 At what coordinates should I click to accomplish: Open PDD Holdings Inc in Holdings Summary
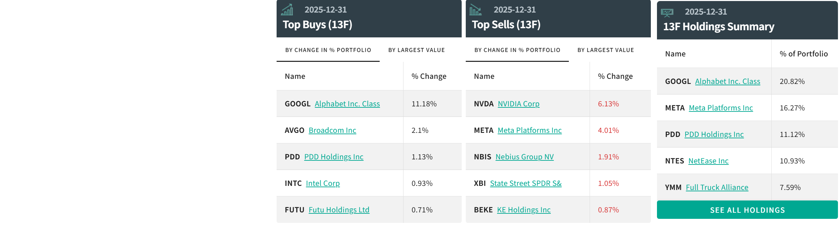tap(714, 135)
